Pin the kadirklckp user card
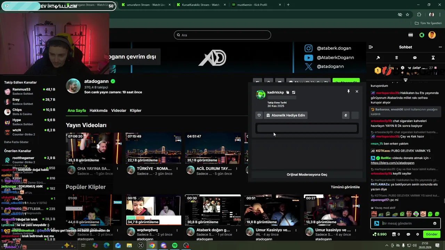Screen dimensions: 445x250 [348, 91]
